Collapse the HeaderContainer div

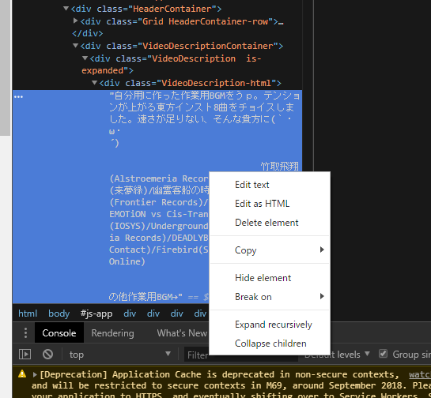click(66, 9)
